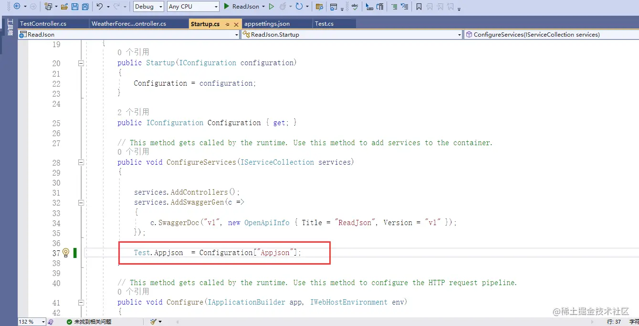Open a file with the Open File icon
Screen dimensions: 639x326
coord(63,6)
